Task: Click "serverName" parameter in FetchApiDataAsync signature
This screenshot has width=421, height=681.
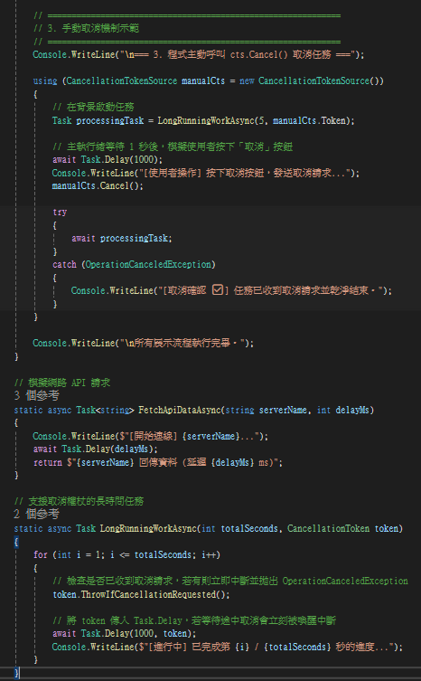Action: pos(283,411)
